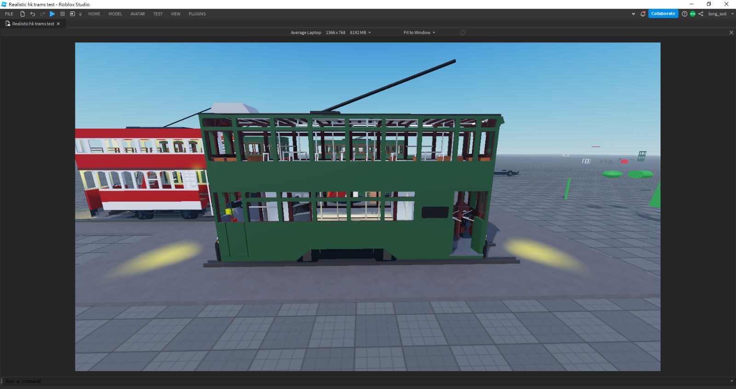Expand the quick access toolbar dropdown

(80, 14)
